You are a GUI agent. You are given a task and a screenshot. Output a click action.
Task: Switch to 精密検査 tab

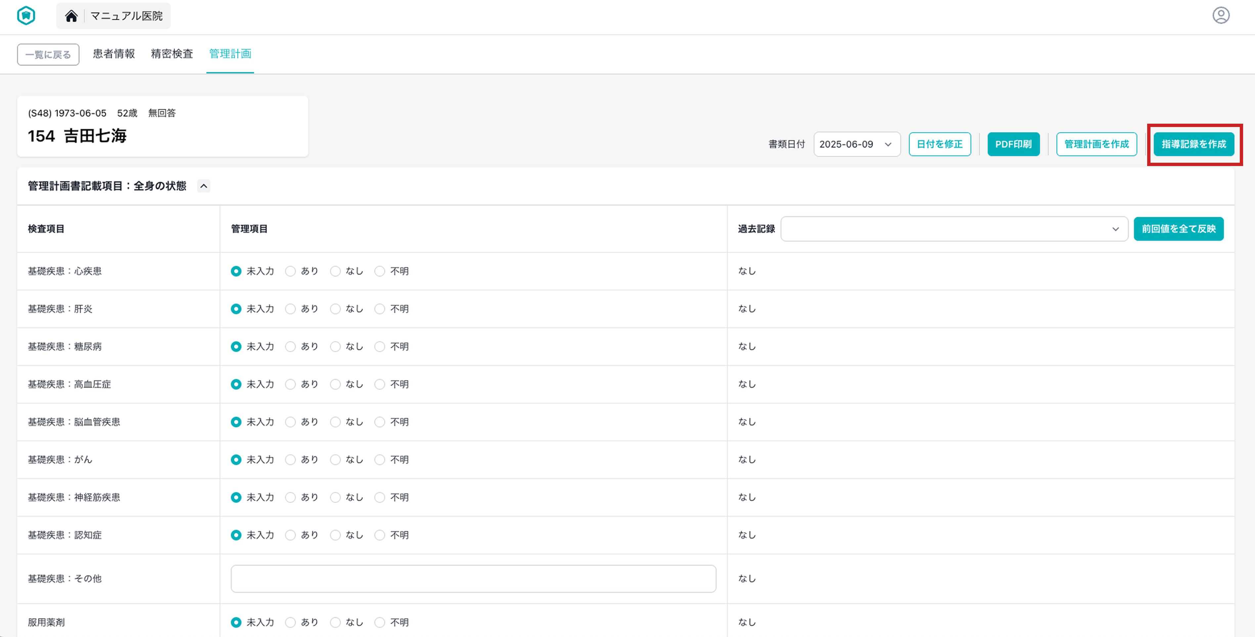point(172,54)
